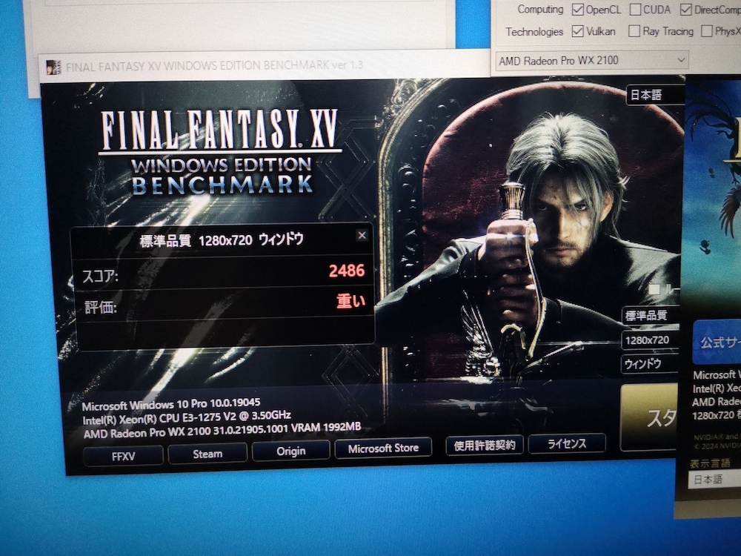Open the 1280x720 resolution dropdown
The image size is (741, 556).
651,340
